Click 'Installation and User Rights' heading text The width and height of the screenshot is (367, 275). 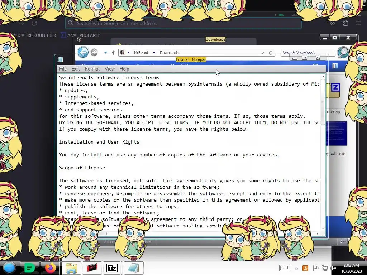pyautogui.click(x=99, y=142)
